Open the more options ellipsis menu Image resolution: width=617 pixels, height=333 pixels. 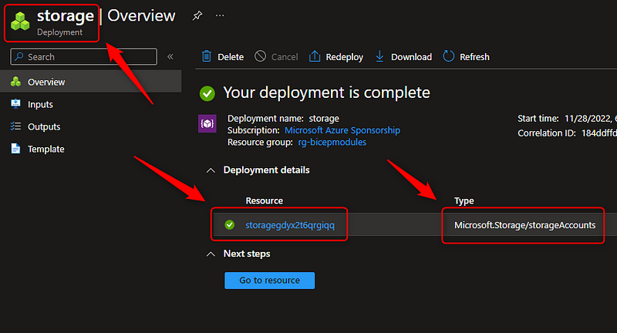pos(221,15)
